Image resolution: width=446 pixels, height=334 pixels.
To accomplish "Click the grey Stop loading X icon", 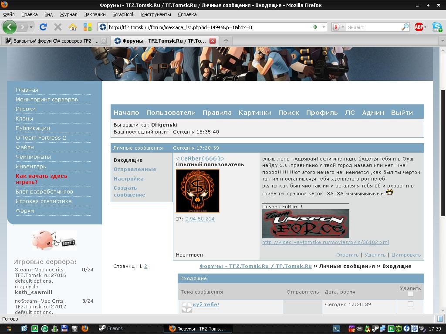I will click(x=58, y=27).
